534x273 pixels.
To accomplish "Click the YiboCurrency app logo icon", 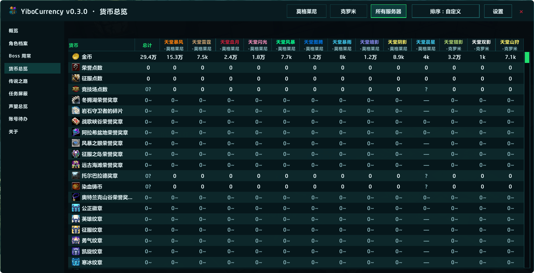I will [x=13, y=11].
